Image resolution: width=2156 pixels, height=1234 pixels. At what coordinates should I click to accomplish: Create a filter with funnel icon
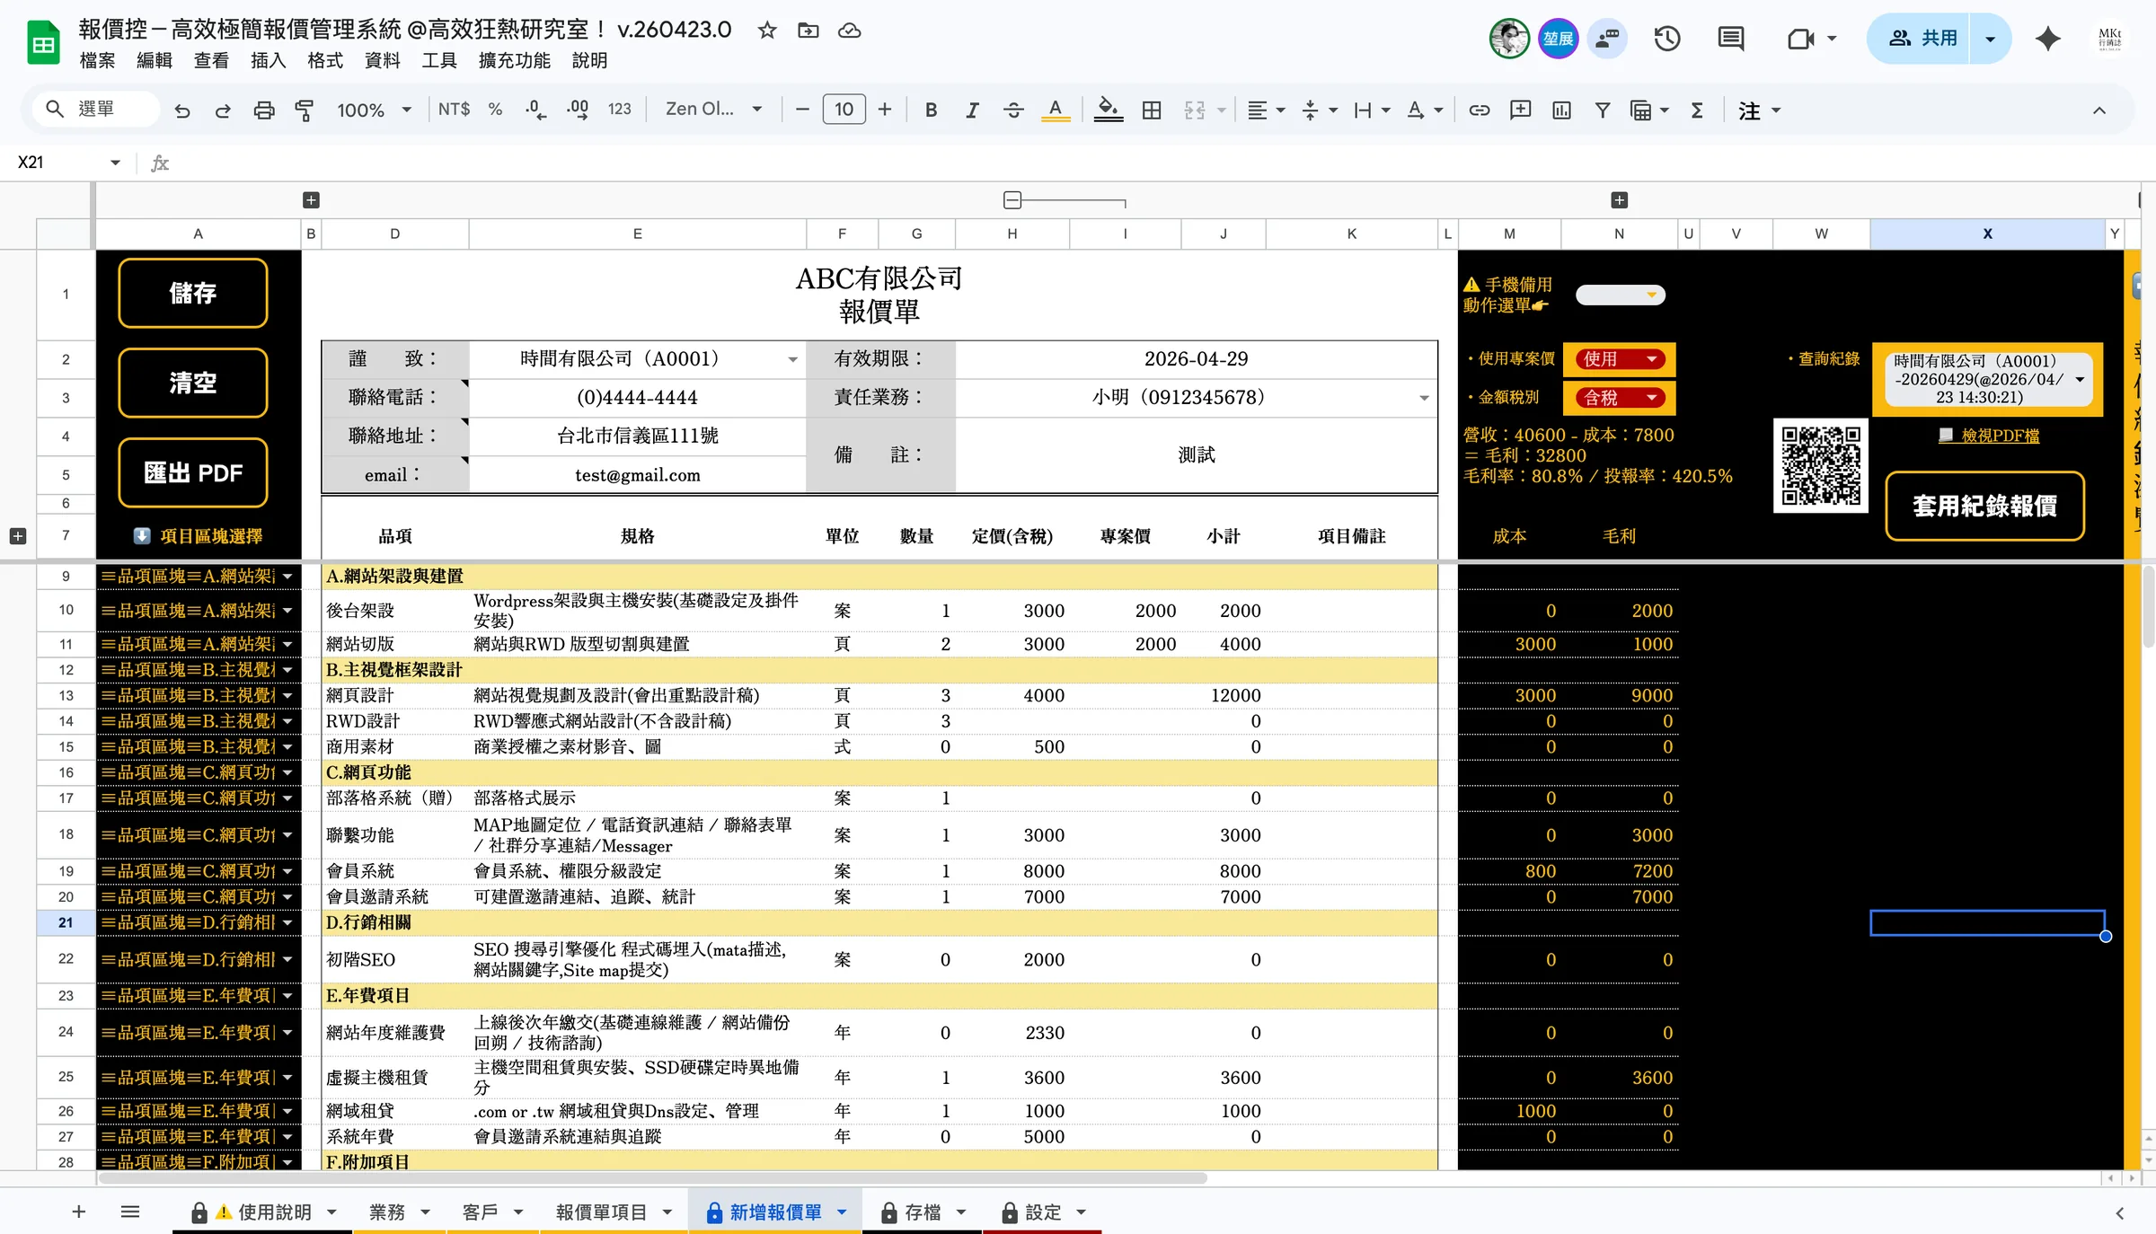(x=1602, y=110)
